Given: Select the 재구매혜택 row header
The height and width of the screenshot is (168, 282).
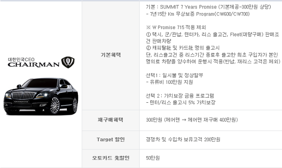Looking at the screenshot, I should [111, 120].
